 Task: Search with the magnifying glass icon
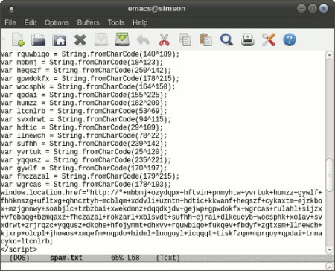pyautogui.click(x=226, y=39)
